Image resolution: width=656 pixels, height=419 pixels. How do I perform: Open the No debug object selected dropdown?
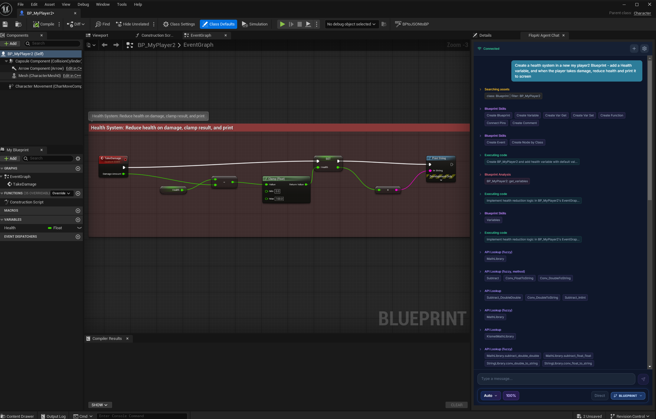(x=351, y=24)
